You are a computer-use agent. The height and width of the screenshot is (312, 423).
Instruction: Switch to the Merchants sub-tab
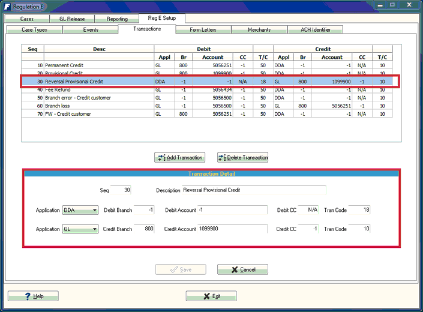click(259, 30)
